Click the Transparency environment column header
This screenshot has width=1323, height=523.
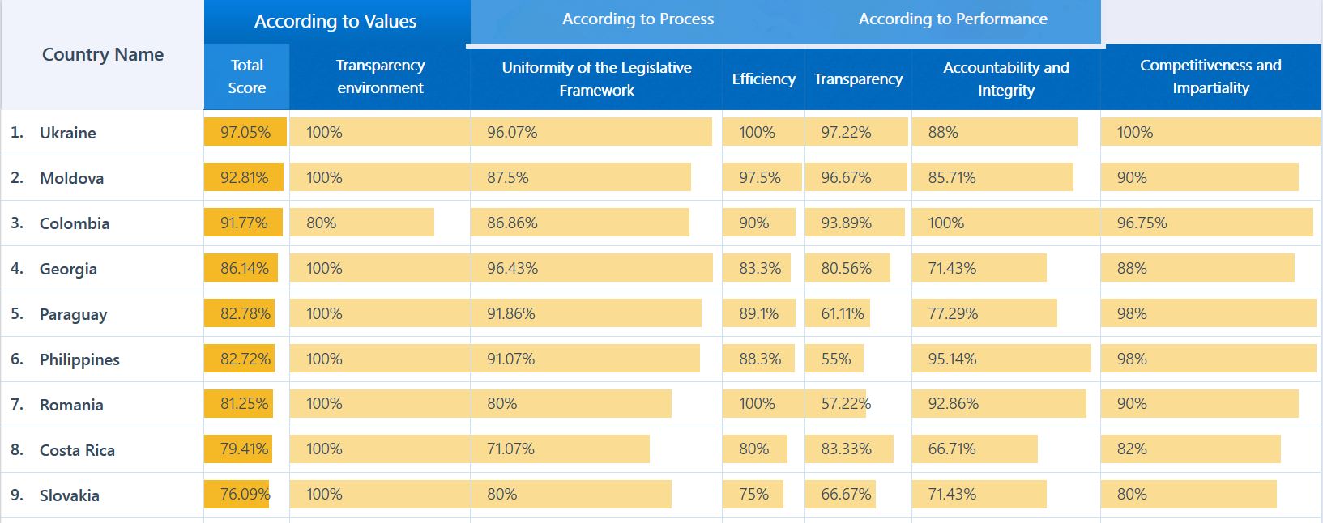pos(380,77)
